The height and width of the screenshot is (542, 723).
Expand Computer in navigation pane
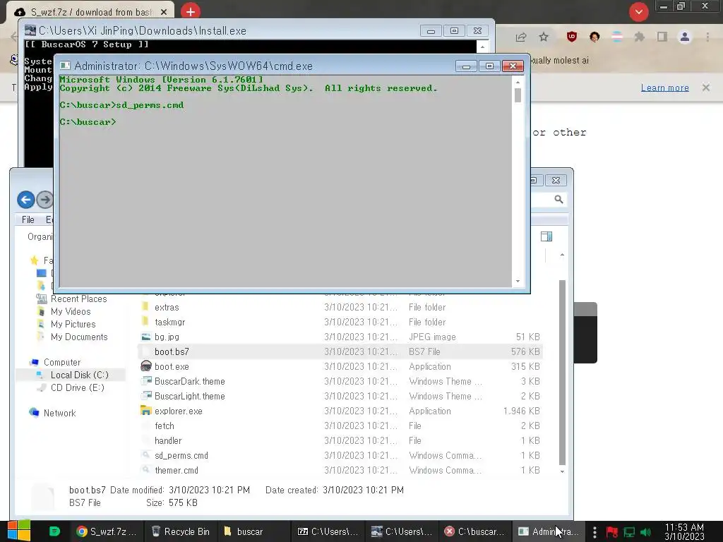62,362
